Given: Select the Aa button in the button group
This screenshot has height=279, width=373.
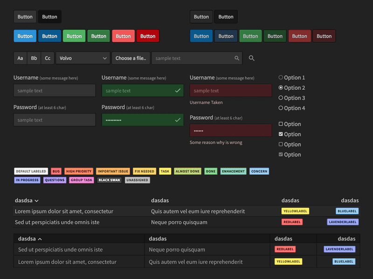Looking at the screenshot, I should pyautogui.click(x=20, y=58).
